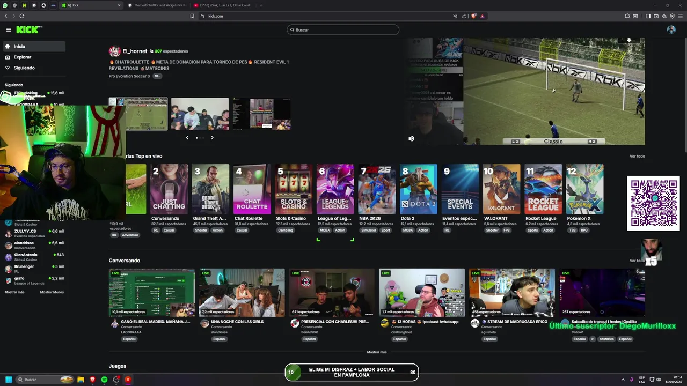This screenshot has width=687, height=386.
Task: Click the Windows taskbar Buscar search box
Action: tap(44, 380)
